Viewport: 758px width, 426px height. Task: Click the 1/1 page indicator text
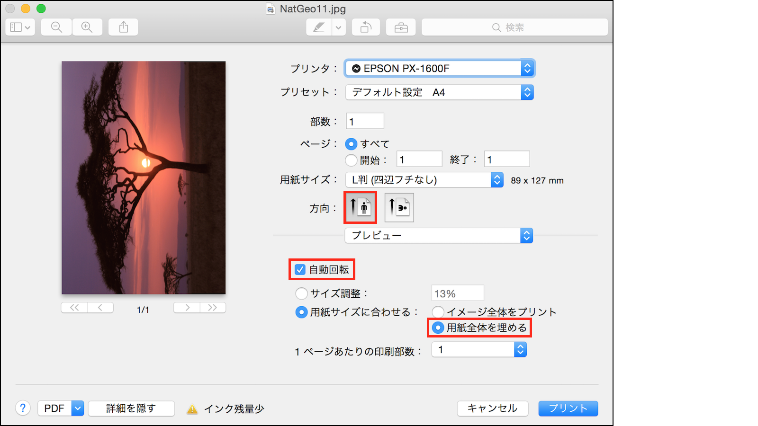[x=143, y=310]
